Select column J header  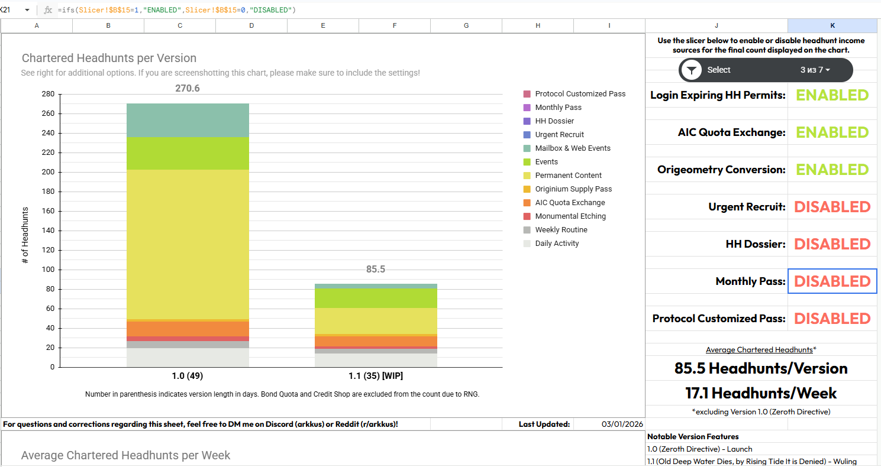tap(717, 25)
